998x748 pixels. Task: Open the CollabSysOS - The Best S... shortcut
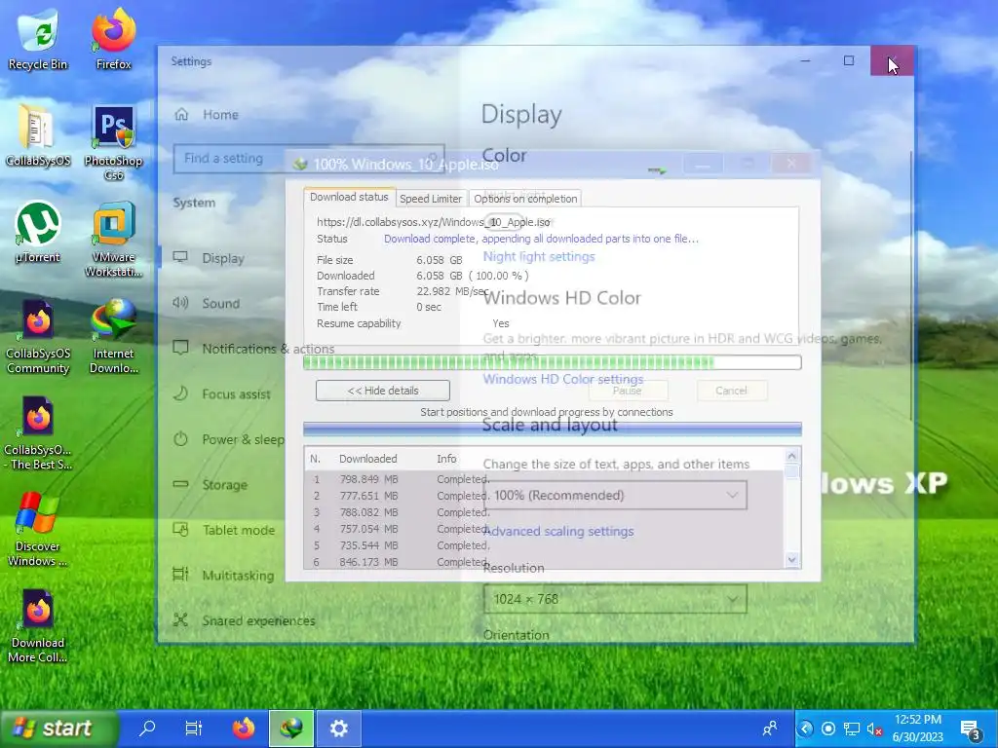point(38,433)
